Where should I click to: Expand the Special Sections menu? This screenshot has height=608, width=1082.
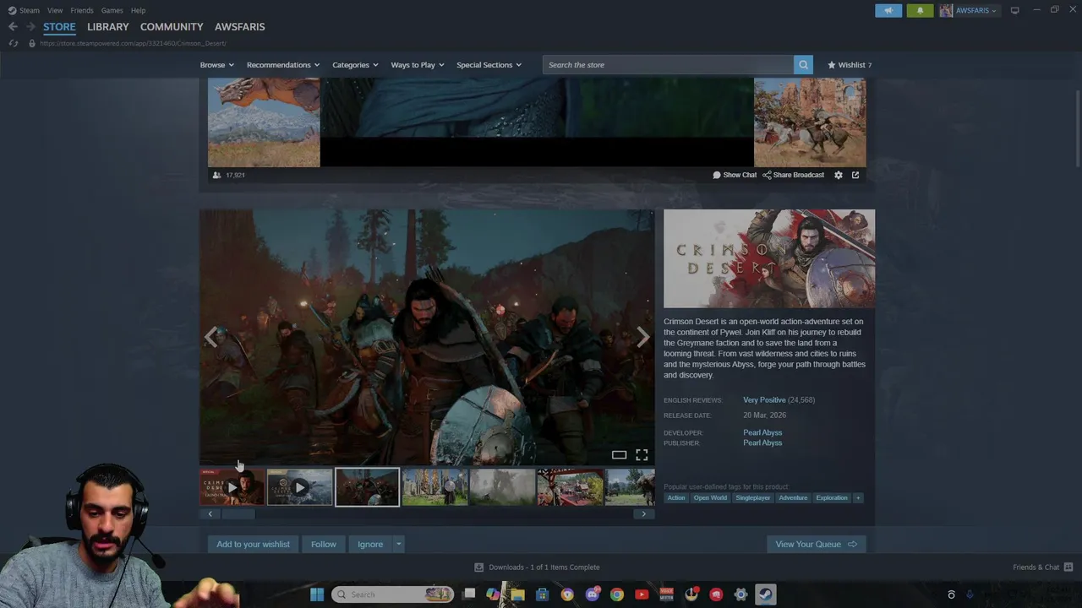click(489, 65)
